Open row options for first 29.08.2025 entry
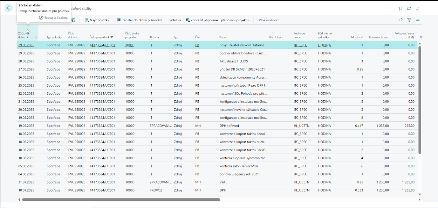 pos(42,45)
